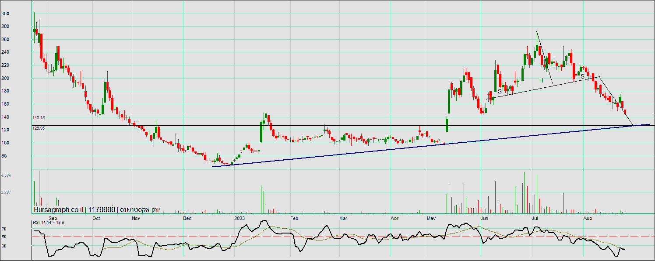
Task: Click the RSI 30 oversold level label
Action: [4, 246]
